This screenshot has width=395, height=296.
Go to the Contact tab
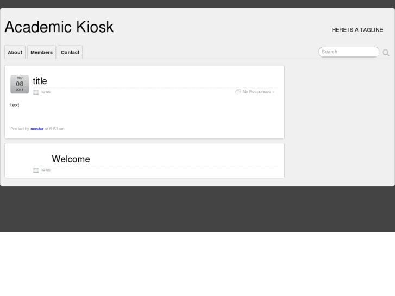coord(70,52)
